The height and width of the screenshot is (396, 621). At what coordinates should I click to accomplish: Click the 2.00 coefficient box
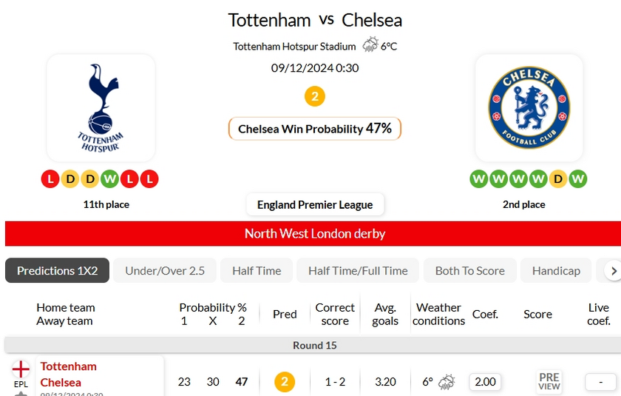pos(485,382)
